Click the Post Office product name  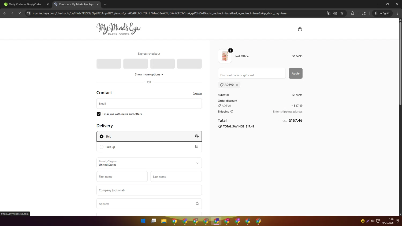click(241, 56)
